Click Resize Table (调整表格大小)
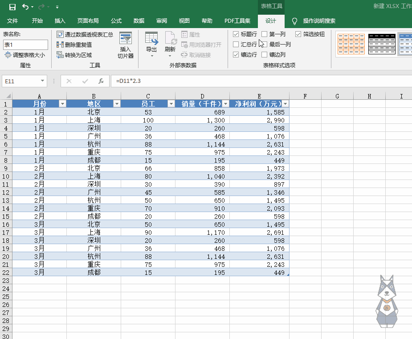 tap(25, 55)
